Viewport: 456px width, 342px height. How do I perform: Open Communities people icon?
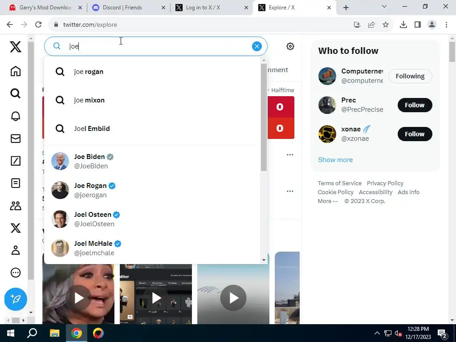point(16,206)
